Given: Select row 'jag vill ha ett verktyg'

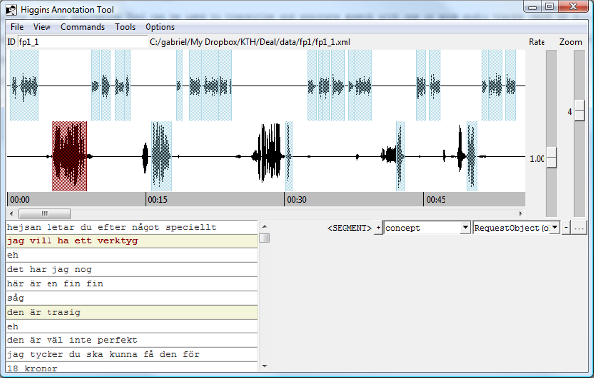Looking at the screenshot, I should 132,241.
